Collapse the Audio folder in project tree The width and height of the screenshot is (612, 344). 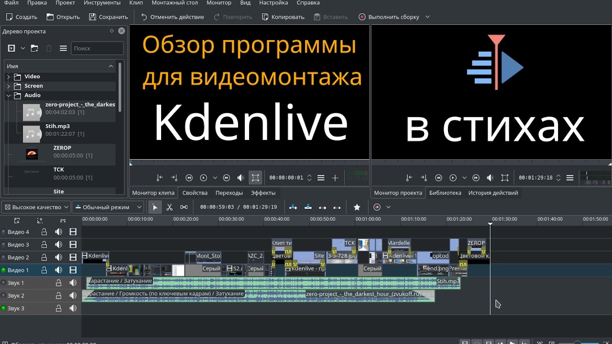pos(8,95)
